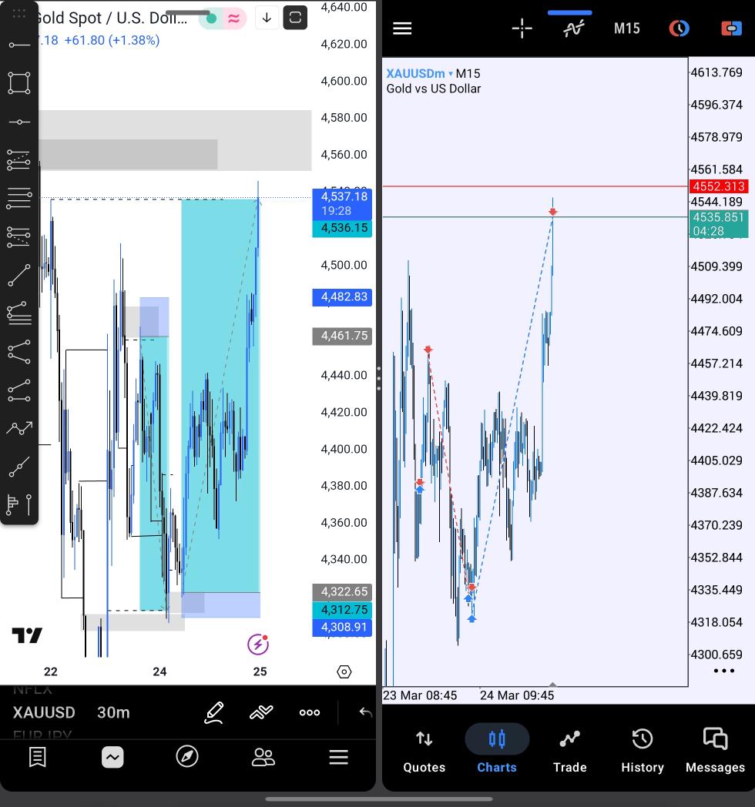This screenshot has width=755, height=807.
Task: Switch to the Chart tab in TradingView bottom bar
Action: pyautogui.click(x=112, y=757)
